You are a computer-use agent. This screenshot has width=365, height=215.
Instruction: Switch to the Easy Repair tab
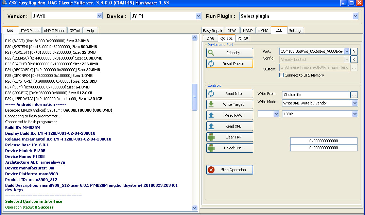point(212,31)
